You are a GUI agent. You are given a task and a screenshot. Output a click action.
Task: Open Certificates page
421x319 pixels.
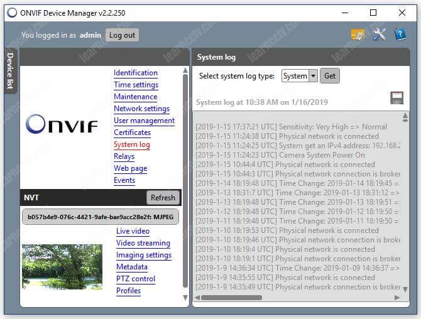click(133, 132)
